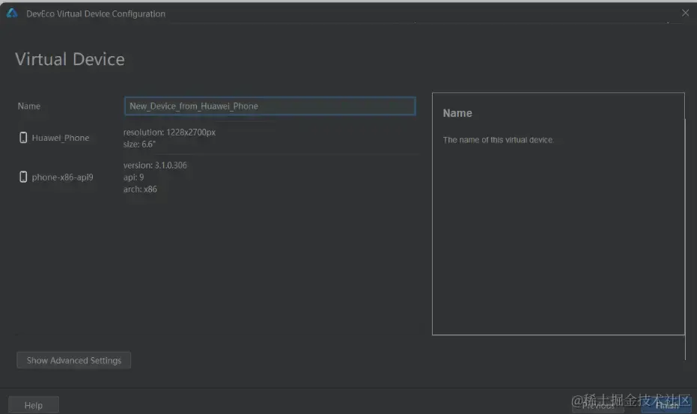Open Help for device configuration
Viewport: 697px width, 414px height.
click(34, 405)
